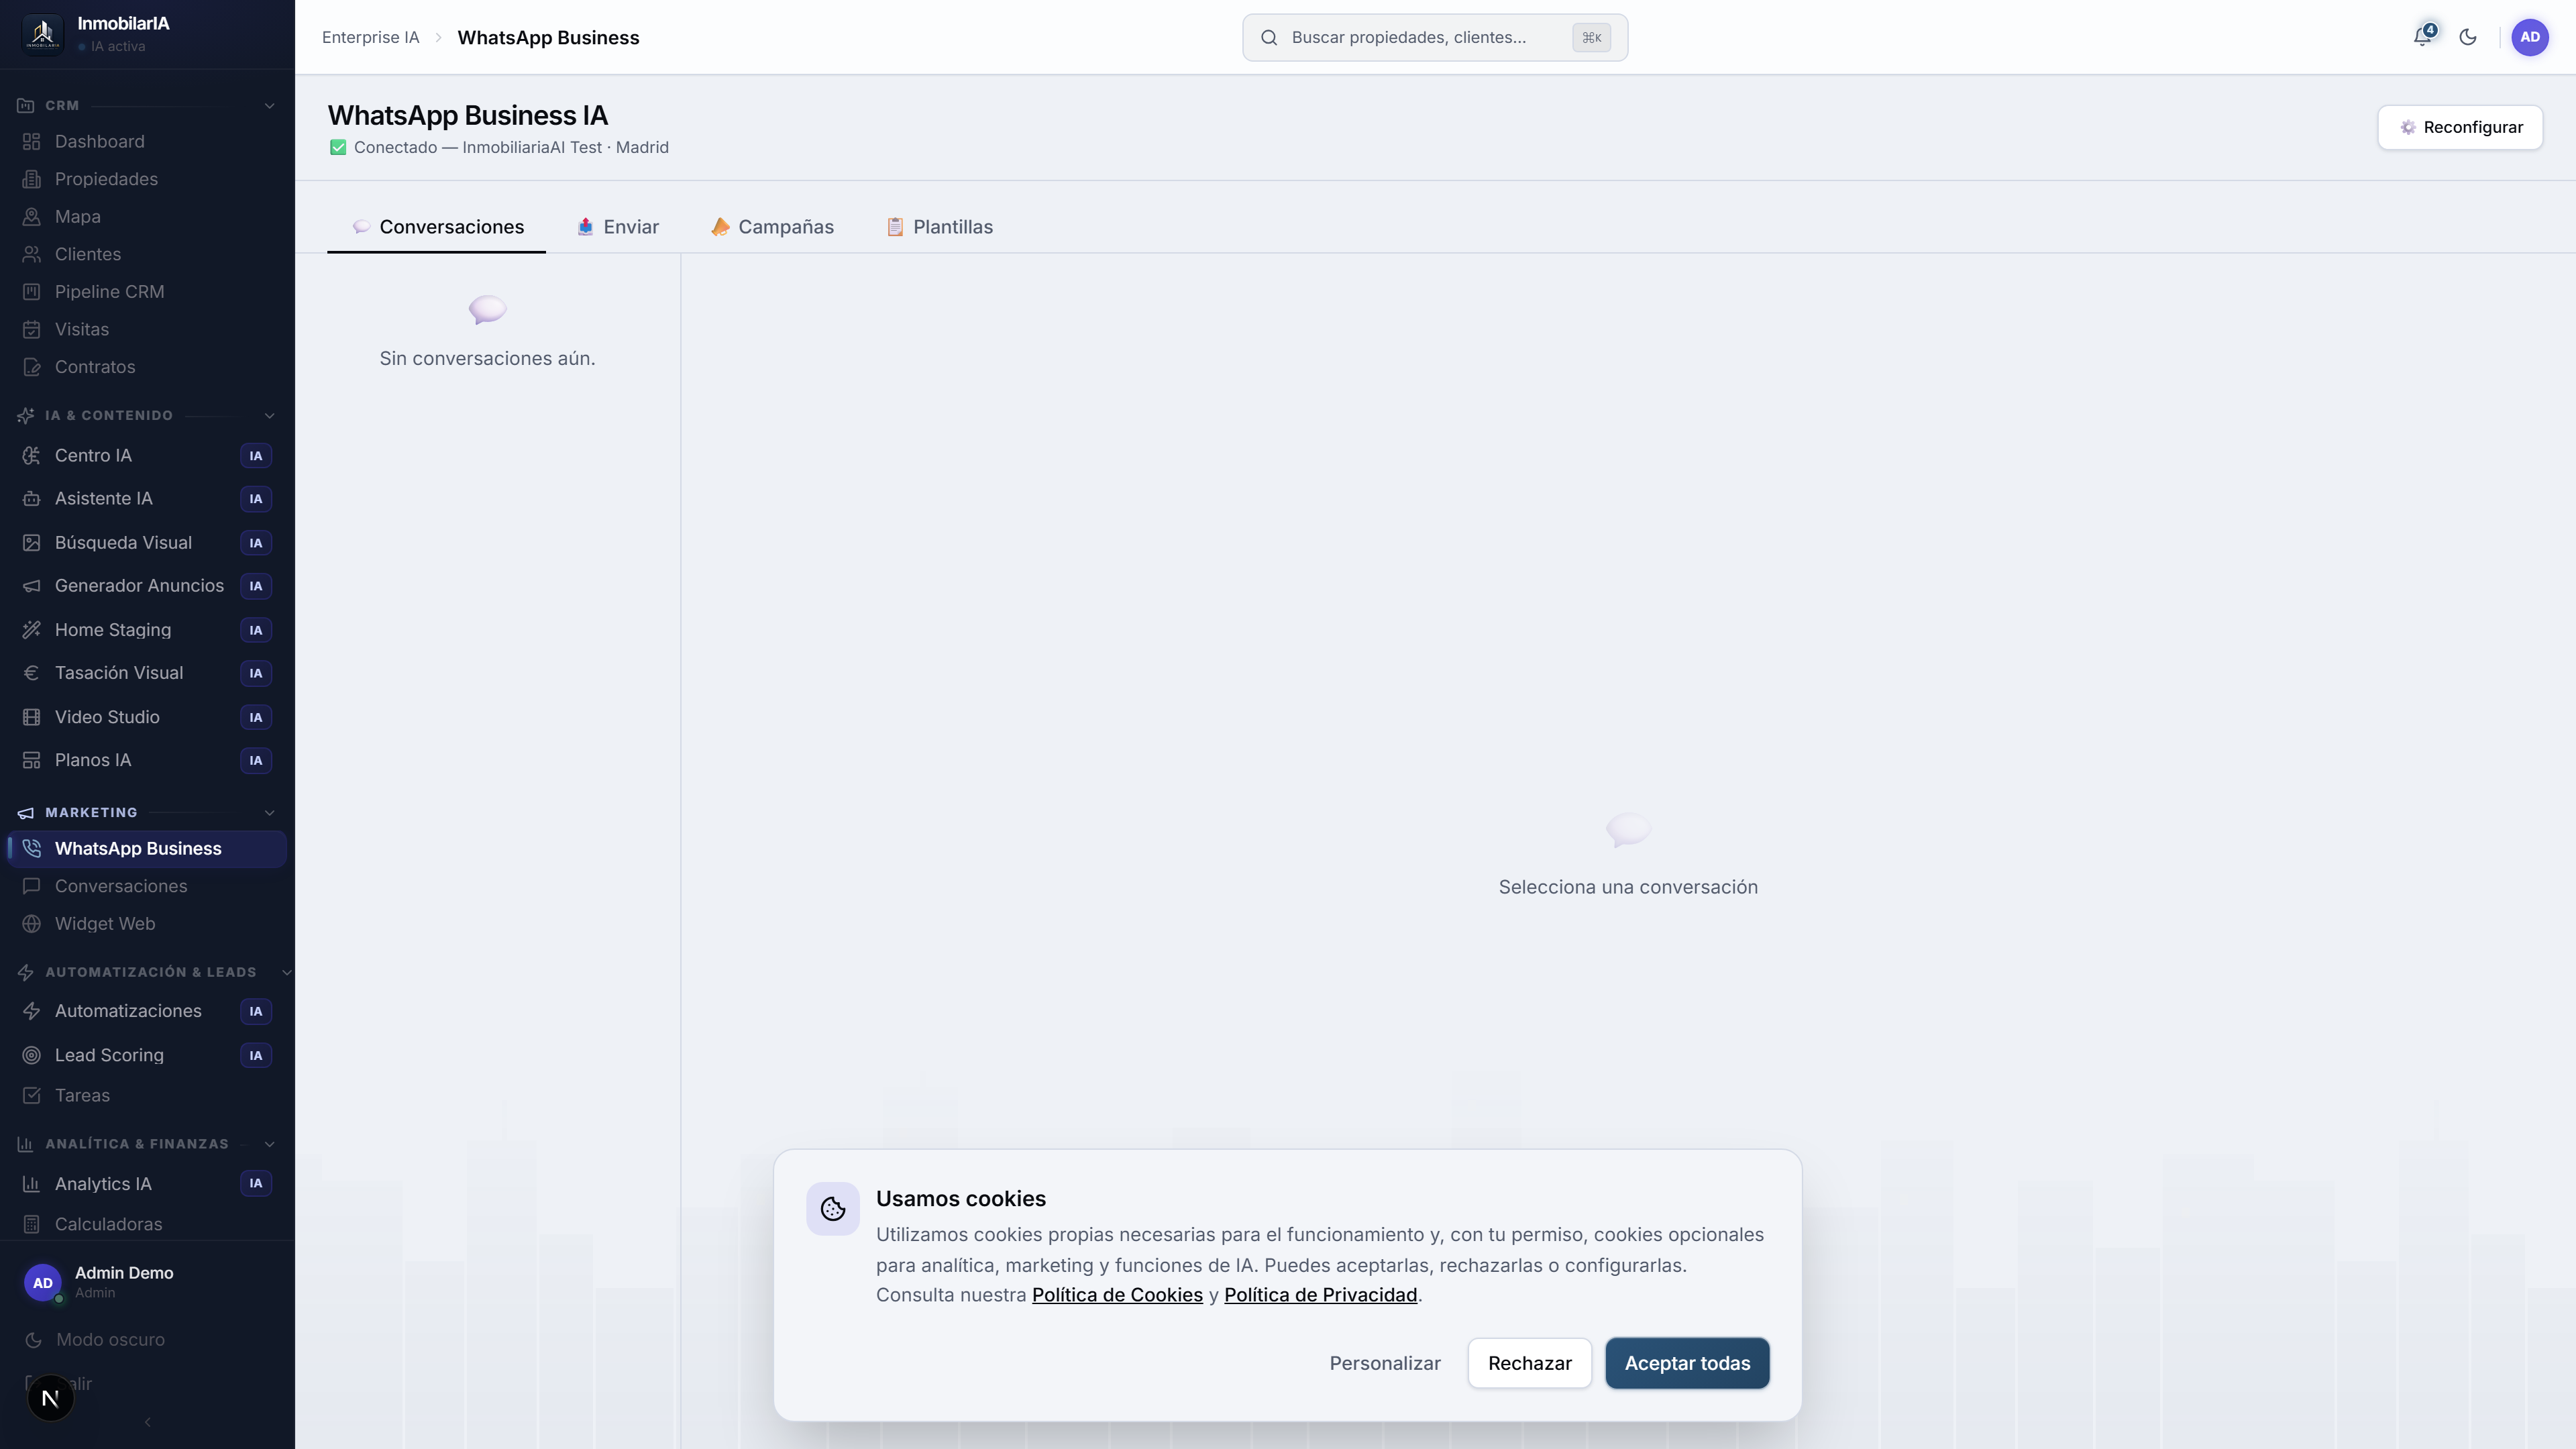Collapse the Marketing sidebar section
The image size is (2576, 1449).
coord(268,812)
